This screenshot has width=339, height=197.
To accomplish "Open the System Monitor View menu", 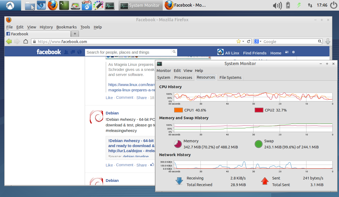I will (188, 71).
